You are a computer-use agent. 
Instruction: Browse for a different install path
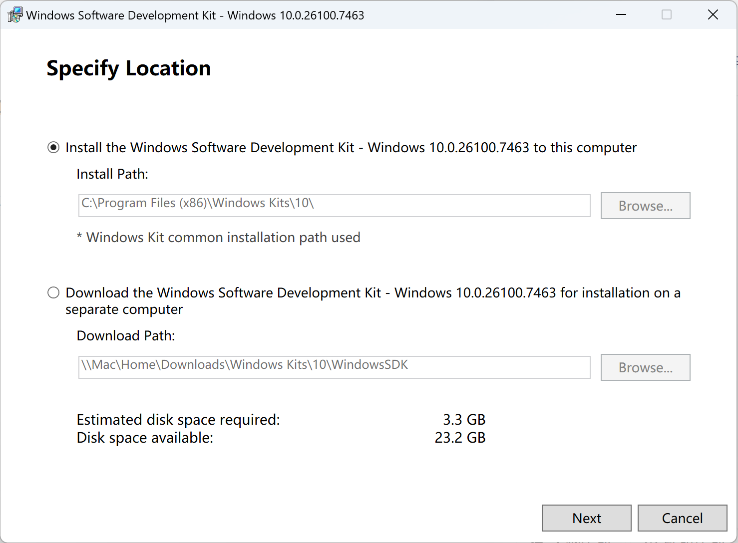point(645,206)
